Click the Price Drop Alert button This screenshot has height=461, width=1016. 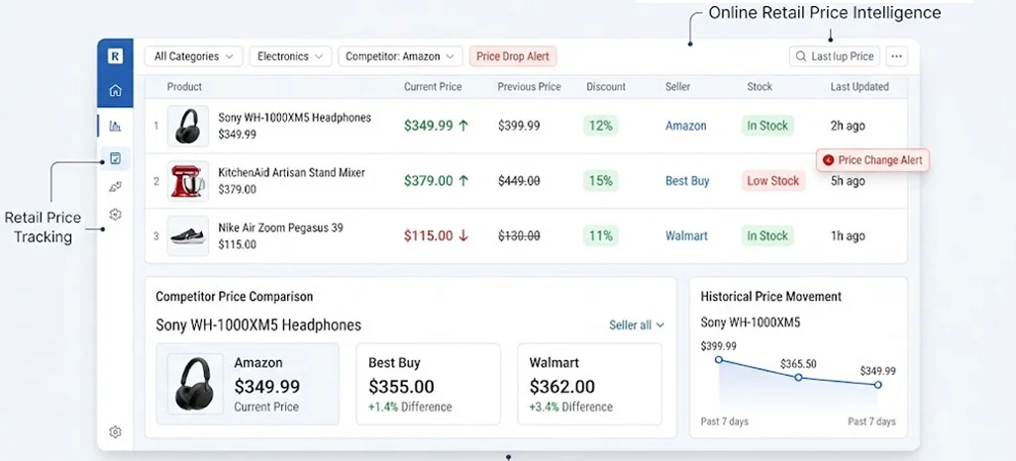click(513, 56)
